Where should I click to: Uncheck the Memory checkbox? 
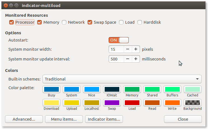[x=39, y=22]
